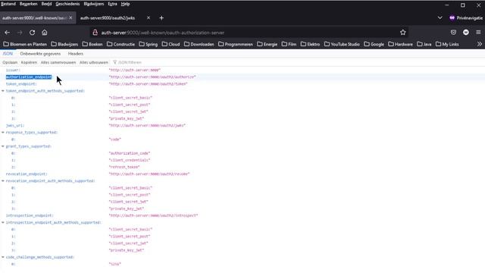This screenshot has width=485, height=273.
Task: Click the "authorization_code" value
Action: pos(130,153)
